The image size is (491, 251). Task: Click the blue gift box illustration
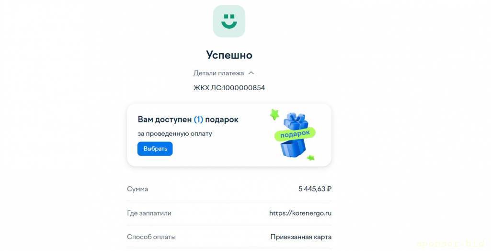tap(294, 134)
